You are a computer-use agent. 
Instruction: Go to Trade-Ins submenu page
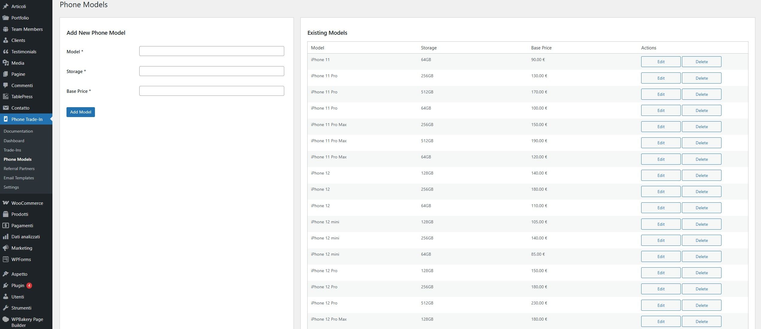click(12, 150)
